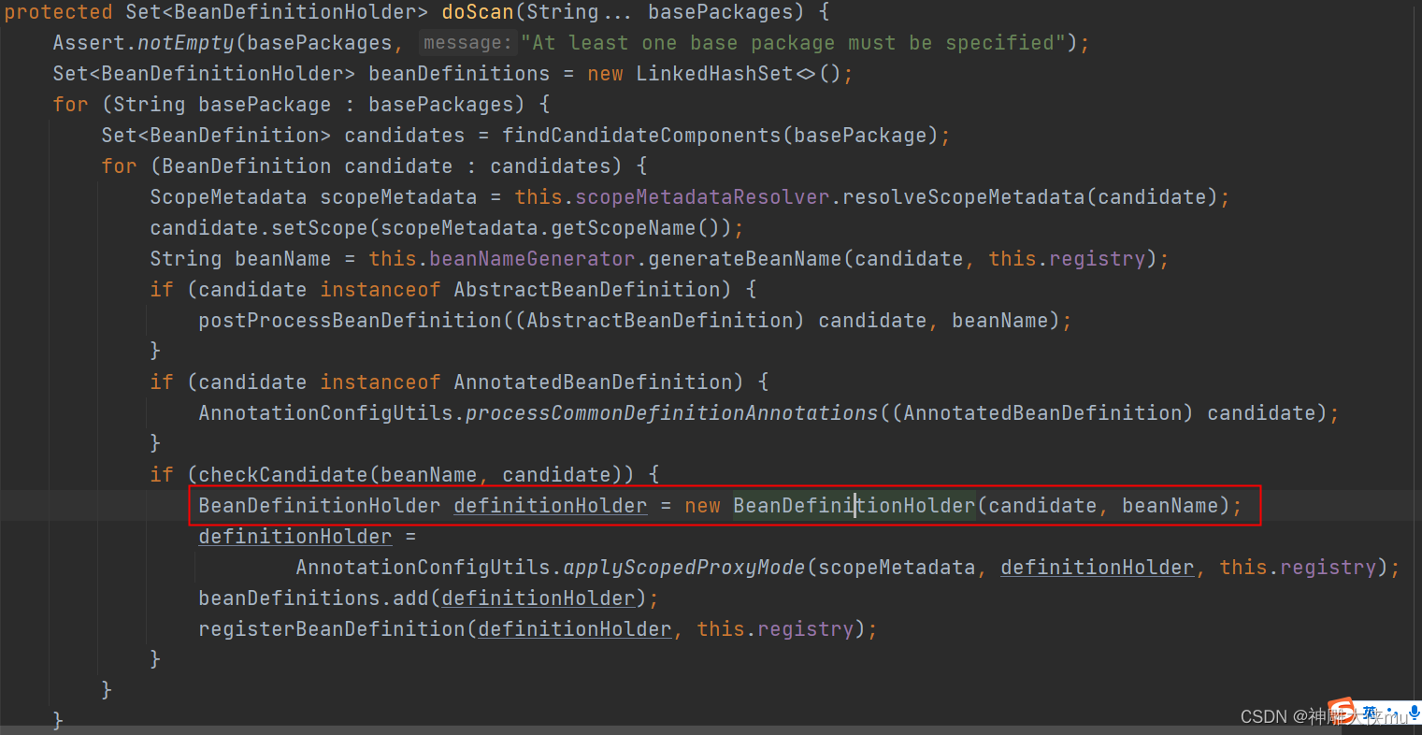The image size is (1422, 735).
Task: Click the 'message:' parameter hint
Action: click(x=467, y=43)
